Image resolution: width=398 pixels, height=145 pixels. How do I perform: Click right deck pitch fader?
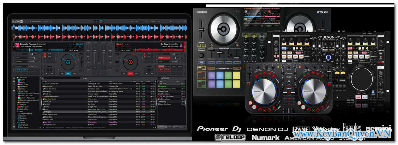pyautogui.click(x=117, y=62)
